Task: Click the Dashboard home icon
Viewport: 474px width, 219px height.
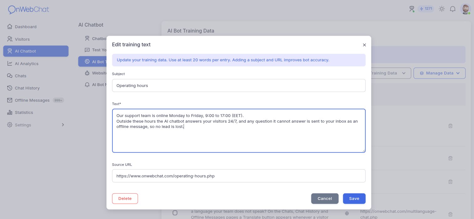Action: [10, 27]
